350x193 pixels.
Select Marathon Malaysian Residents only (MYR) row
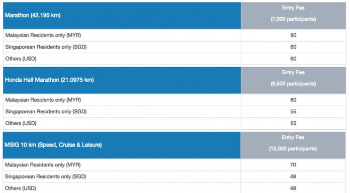click(174, 35)
